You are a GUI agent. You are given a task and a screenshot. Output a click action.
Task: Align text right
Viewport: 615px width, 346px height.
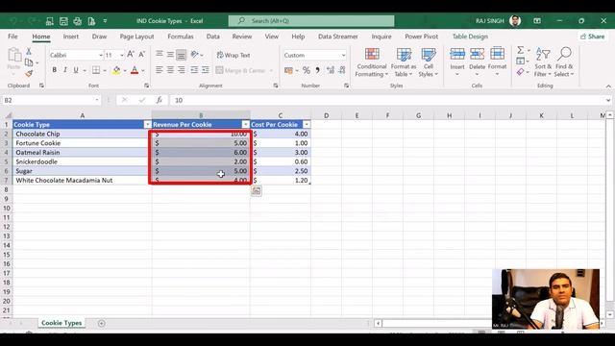(181, 70)
